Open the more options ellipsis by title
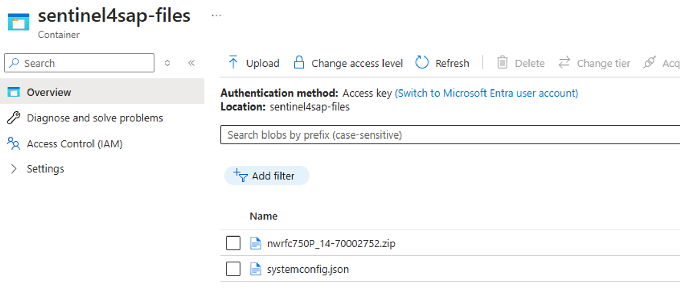 coord(216,16)
